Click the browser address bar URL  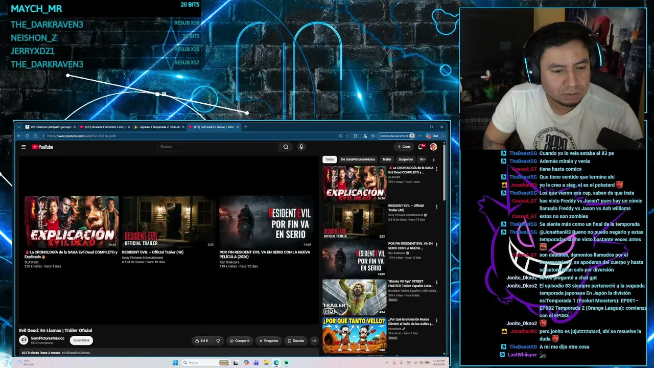click(x=82, y=136)
